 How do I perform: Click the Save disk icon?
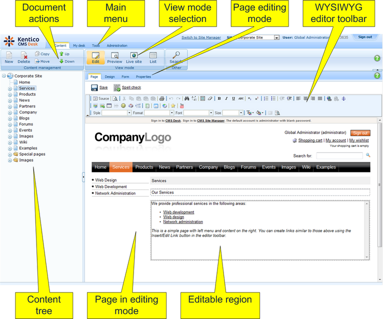pyautogui.click(x=94, y=87)
